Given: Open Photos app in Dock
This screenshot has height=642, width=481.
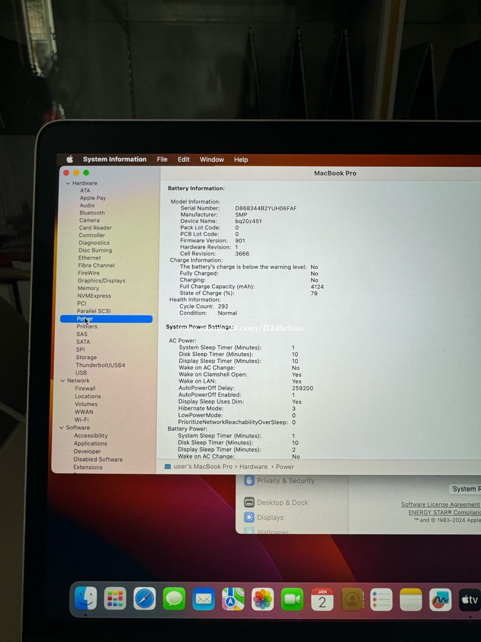Looking at the screenshot, I should 262,599.
